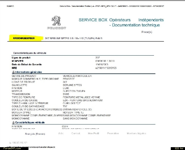
Task: Click the MOTEUR (TYPE) label
Action: (21, 113)
